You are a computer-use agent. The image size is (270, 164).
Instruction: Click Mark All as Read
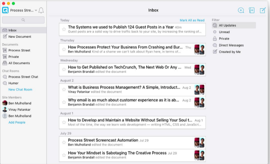pos(192,20)
